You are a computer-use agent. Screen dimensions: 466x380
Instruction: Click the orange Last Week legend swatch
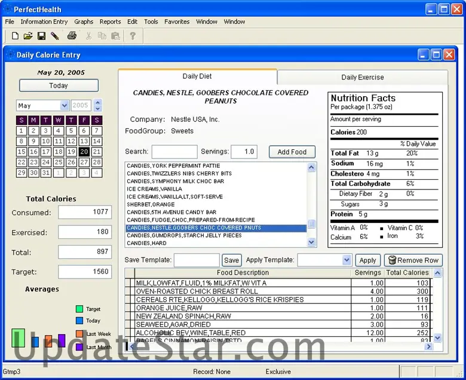[x=79, y=333]
